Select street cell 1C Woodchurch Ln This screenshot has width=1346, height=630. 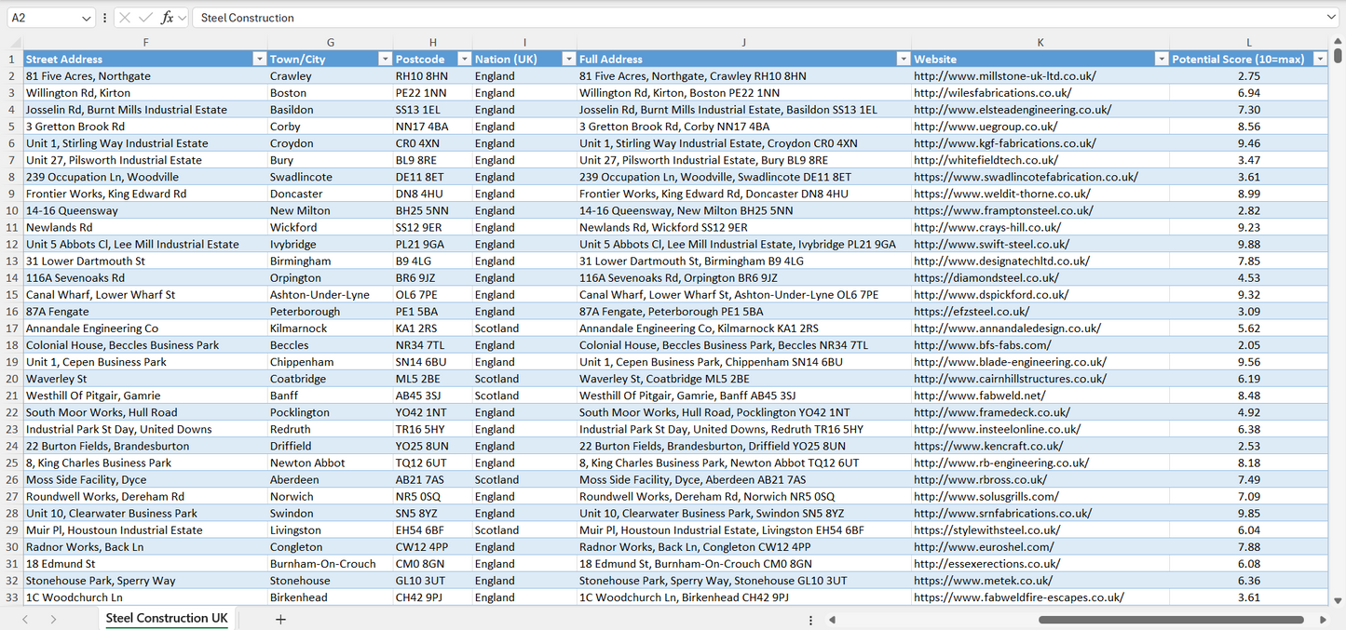(x=145, y=597)
